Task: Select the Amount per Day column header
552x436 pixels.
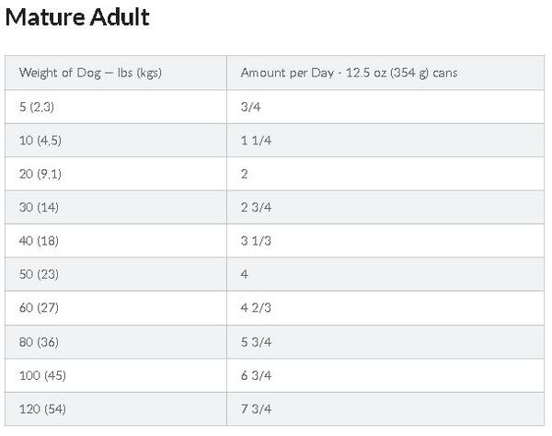Action: tap(385, 73)
